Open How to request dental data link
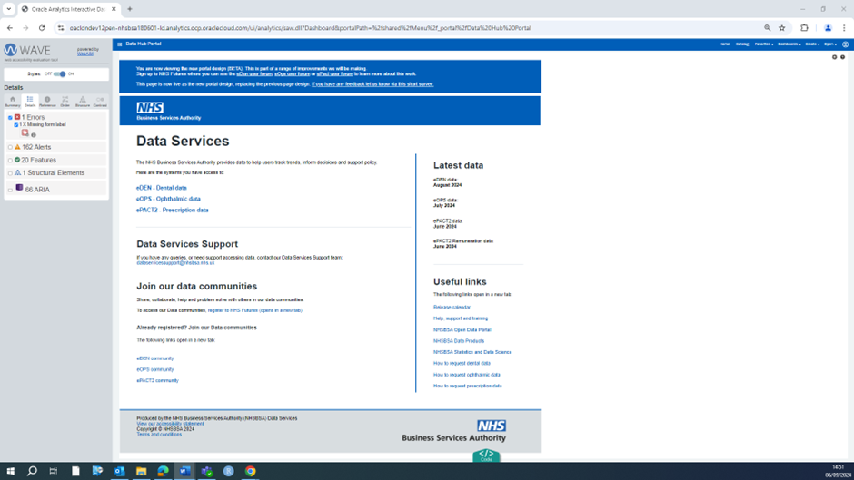The width and height of the screenshot is (854, 480). coord(462,364)
